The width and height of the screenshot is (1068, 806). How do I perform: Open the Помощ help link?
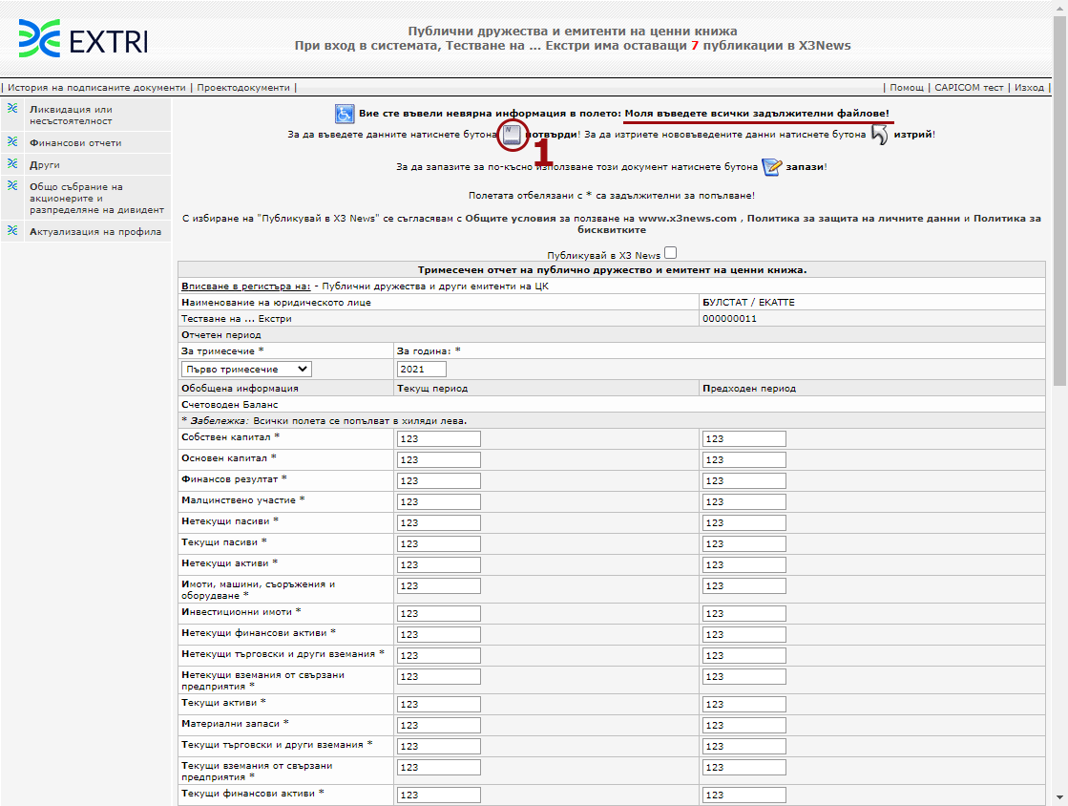point(907,87)
